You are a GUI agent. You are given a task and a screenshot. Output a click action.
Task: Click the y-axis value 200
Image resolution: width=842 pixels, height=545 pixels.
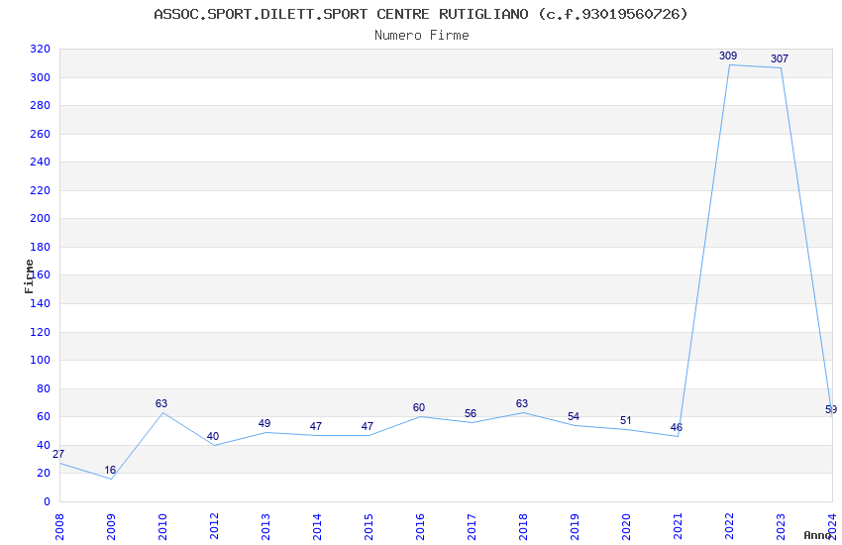pyautogui.click(x=41, y=218)
